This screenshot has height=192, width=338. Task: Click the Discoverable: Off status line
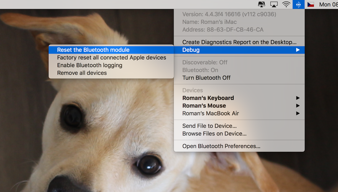(205, 62)
